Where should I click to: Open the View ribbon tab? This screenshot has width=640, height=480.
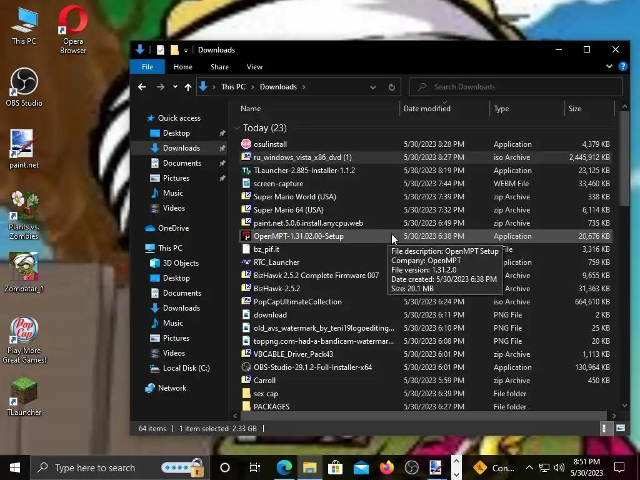254,66
